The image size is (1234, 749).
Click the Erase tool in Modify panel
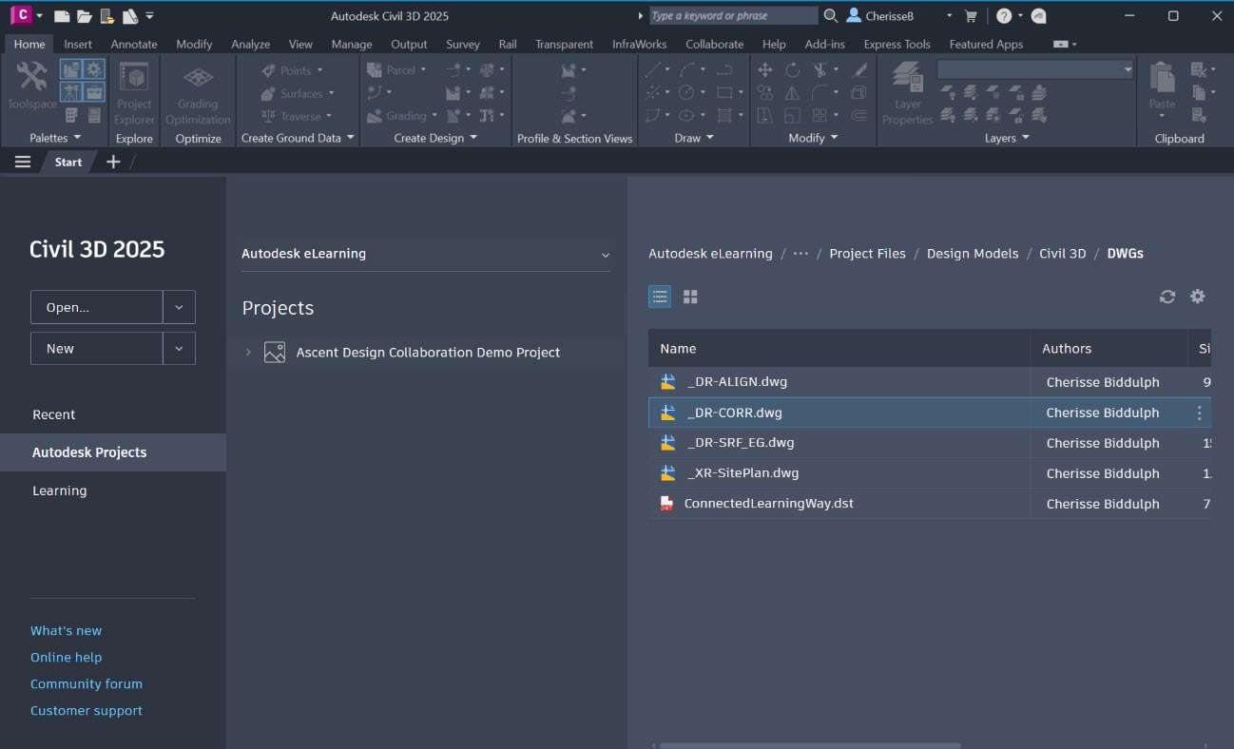[x=860, y=69]
